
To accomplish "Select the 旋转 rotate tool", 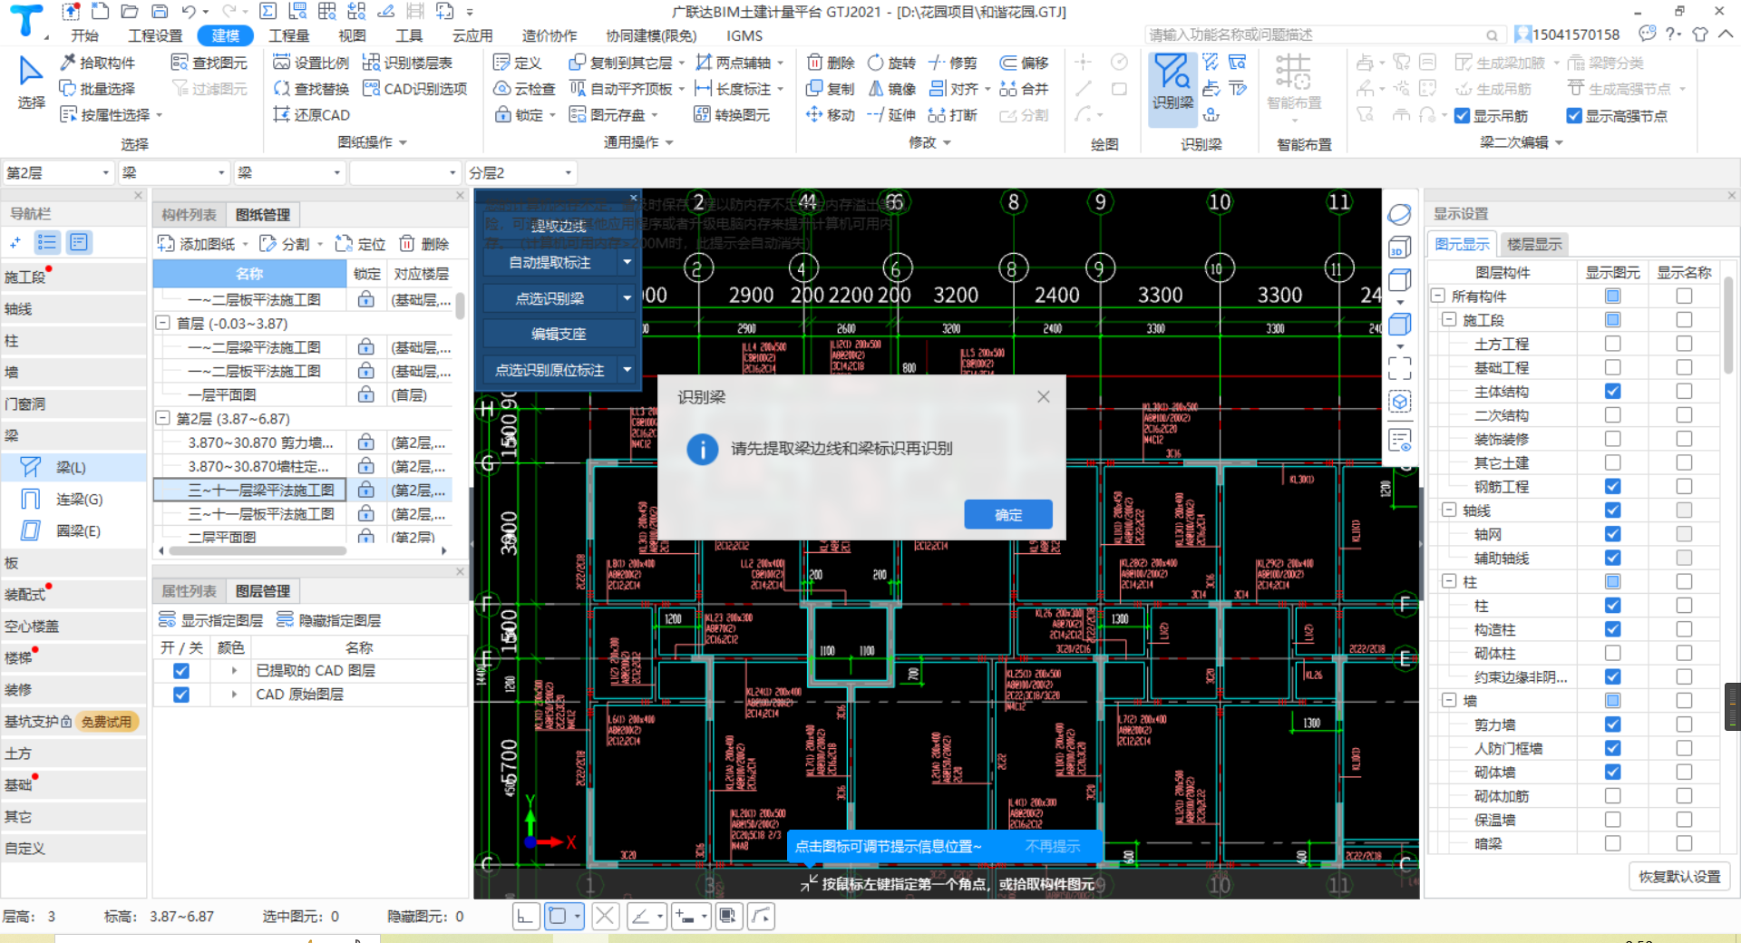I will 891,63.
